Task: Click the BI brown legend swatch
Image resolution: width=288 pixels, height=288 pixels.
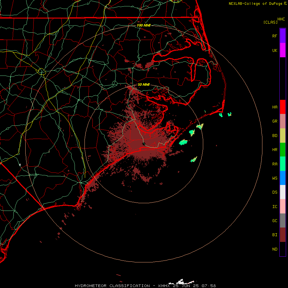Action: point(283,235)
